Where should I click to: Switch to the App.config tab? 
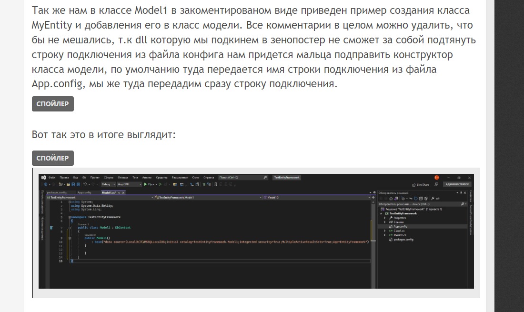(83, 192)
